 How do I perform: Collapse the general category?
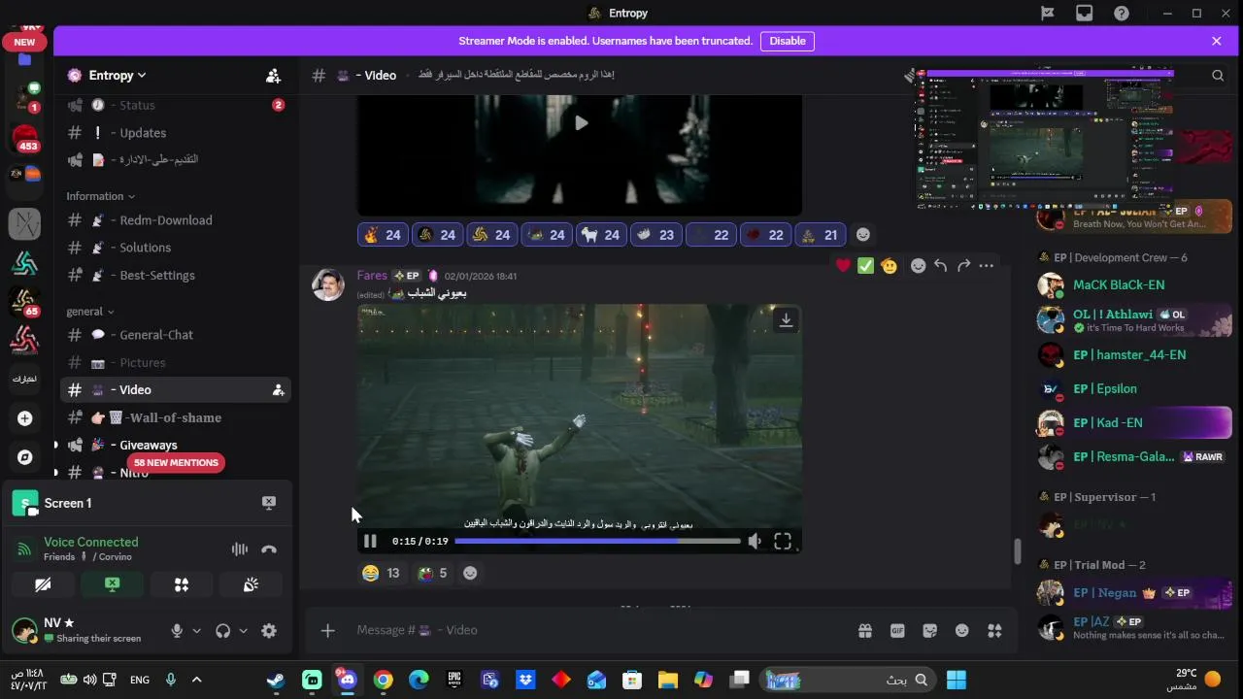(90, 312)
